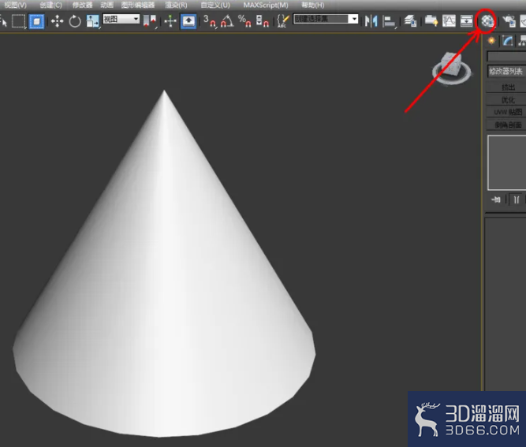526x447 pixels.
Task: Open the Graphite ribbon toggle icon
Action: point(431,21)
